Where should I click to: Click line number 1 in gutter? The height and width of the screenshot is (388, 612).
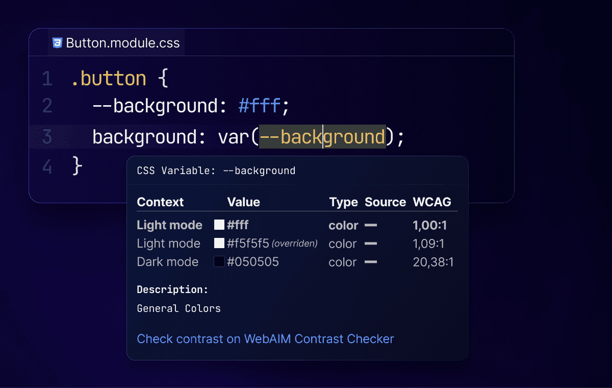click(x=47, y=79)
